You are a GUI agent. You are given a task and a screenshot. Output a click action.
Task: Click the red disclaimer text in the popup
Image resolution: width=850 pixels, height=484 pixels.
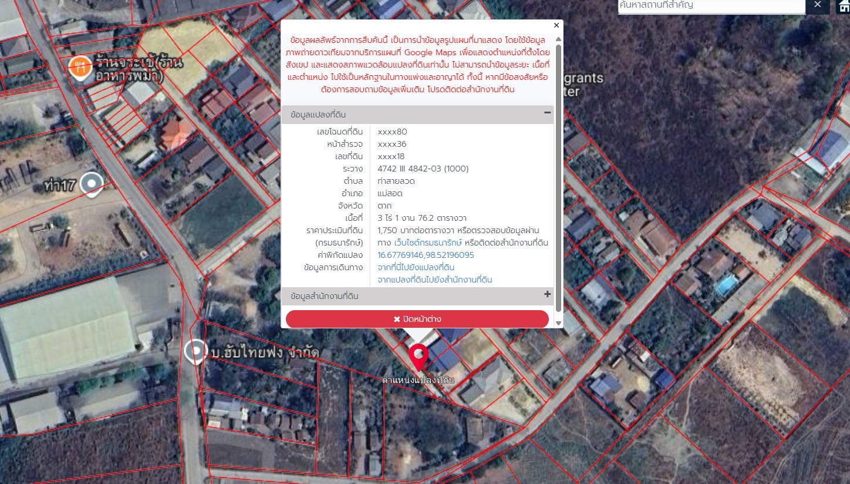(x=419, y=65)
